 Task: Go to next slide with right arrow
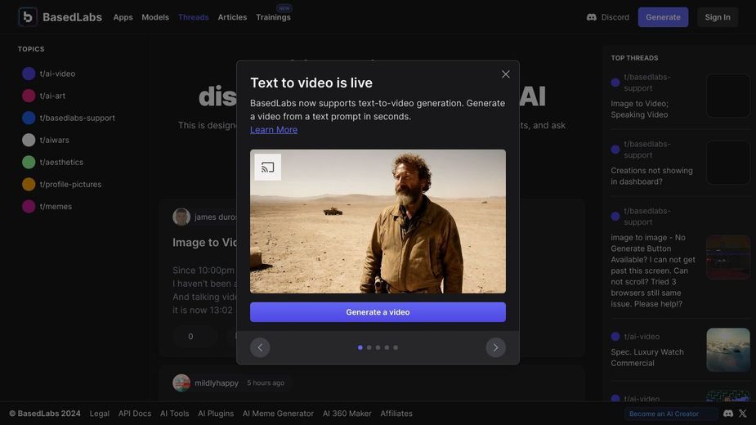495,347
